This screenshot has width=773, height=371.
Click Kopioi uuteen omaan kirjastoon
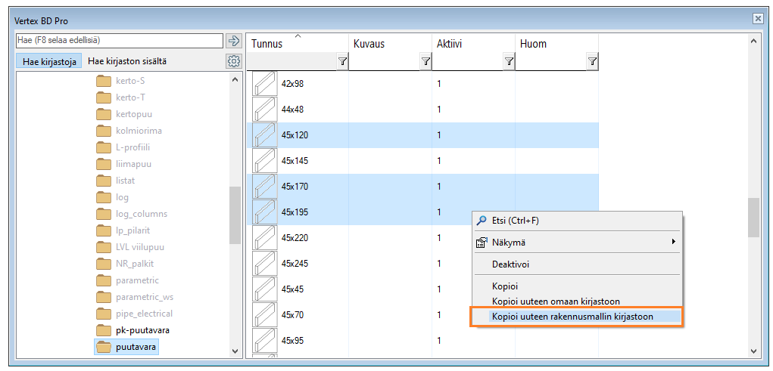556,301
